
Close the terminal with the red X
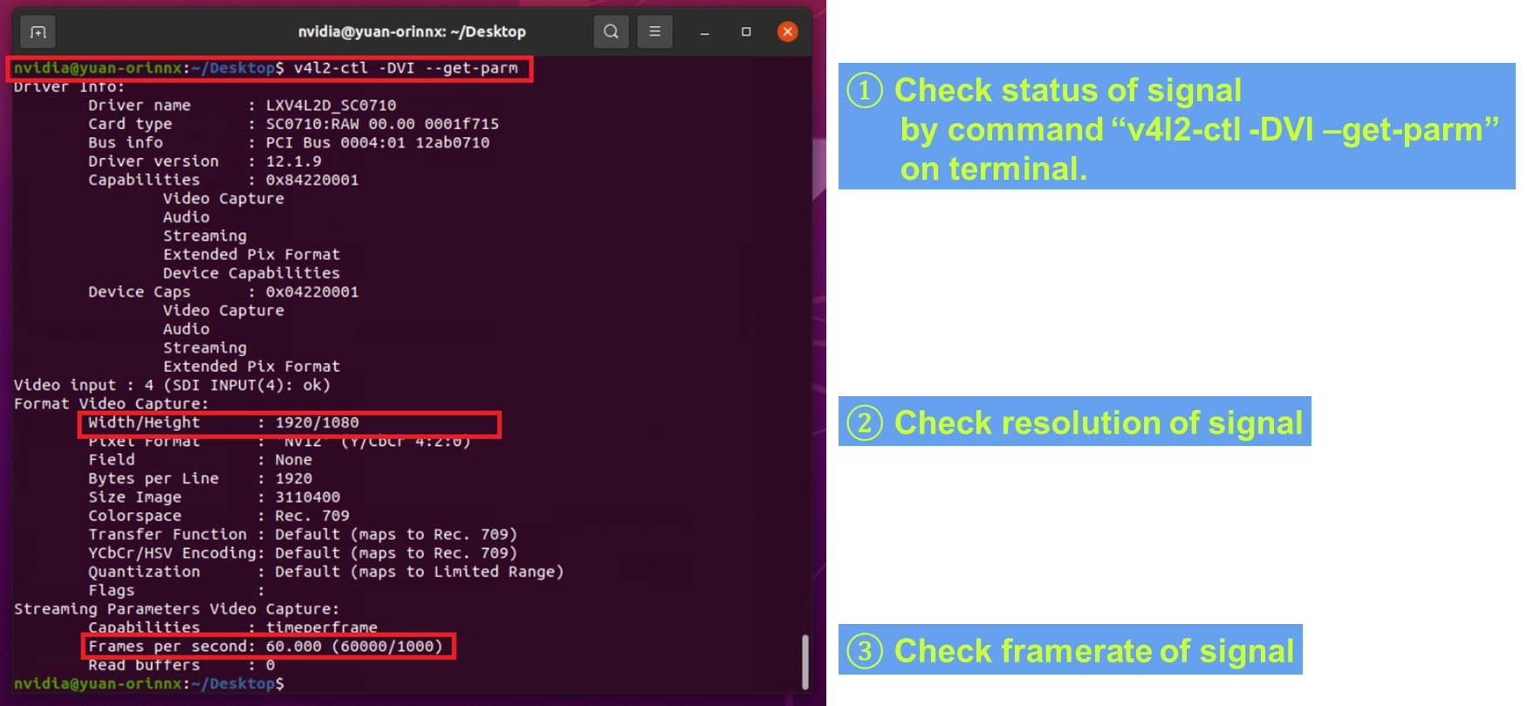pyautogui.click(x=787, y=32)
